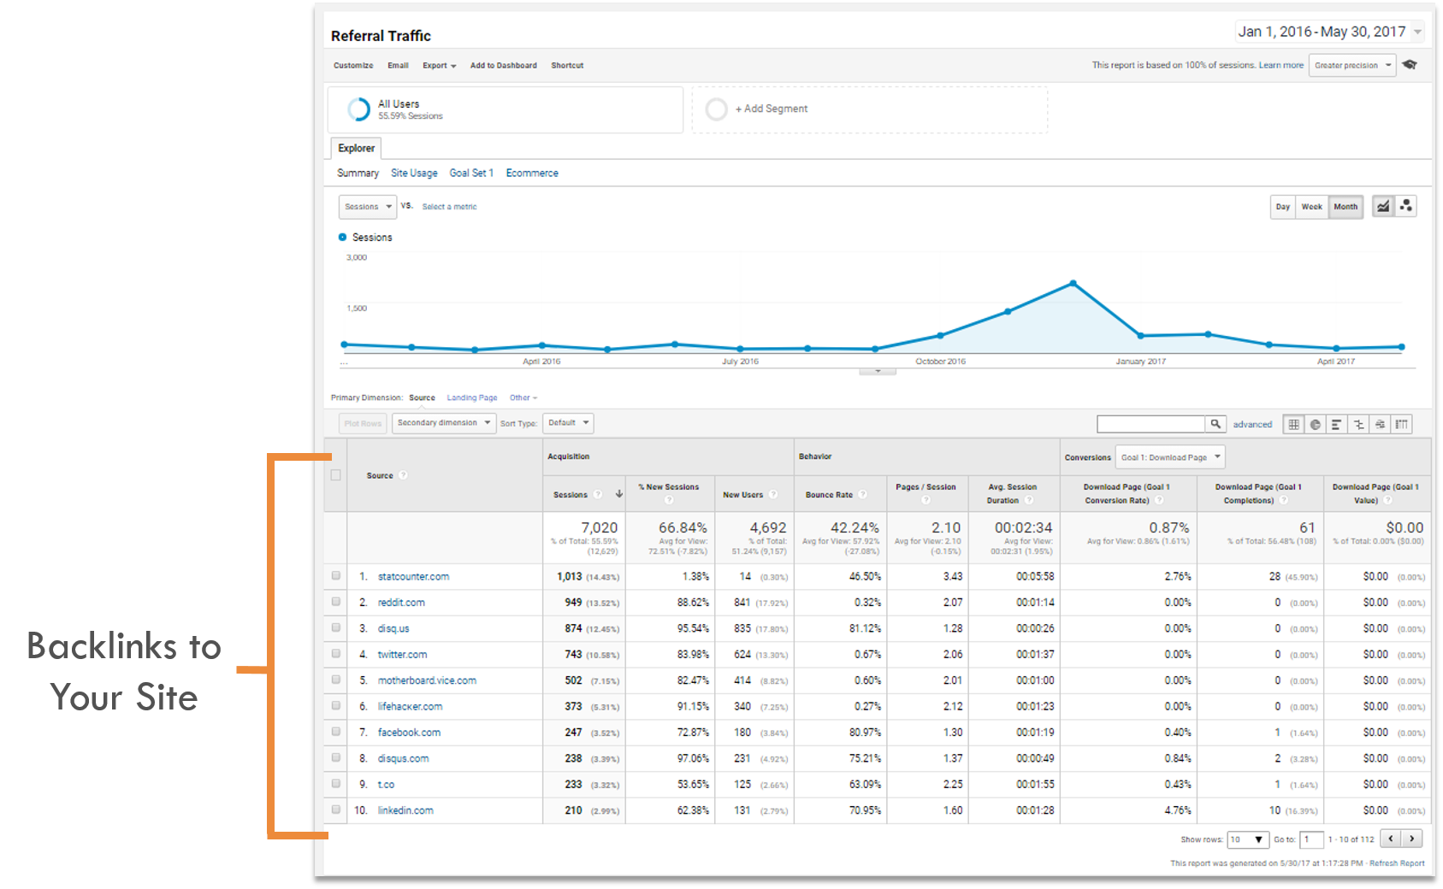Click the Customize button

click(353, 65)
